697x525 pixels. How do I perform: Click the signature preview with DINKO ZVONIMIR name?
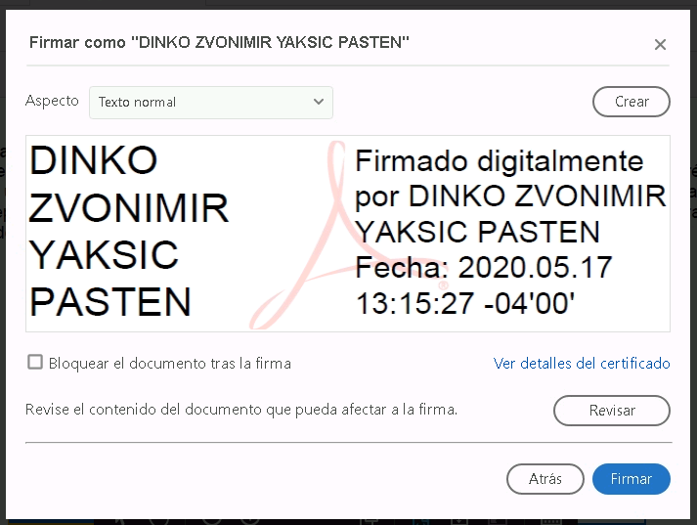click(x=348, y=234)
